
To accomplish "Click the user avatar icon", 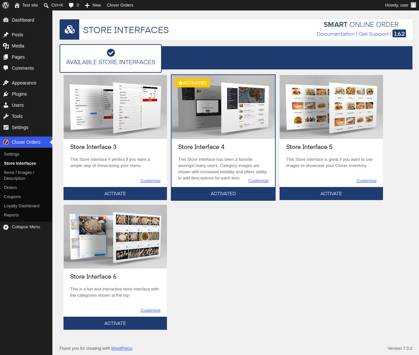I will pyautogui.click(x=413, y=5).
